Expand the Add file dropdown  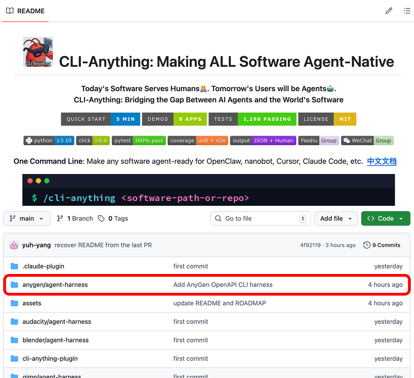click(x=336, y=219)
